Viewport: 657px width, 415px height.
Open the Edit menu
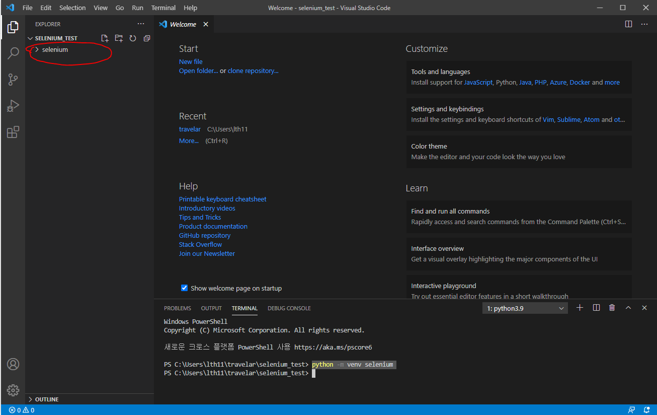[46, 8]
